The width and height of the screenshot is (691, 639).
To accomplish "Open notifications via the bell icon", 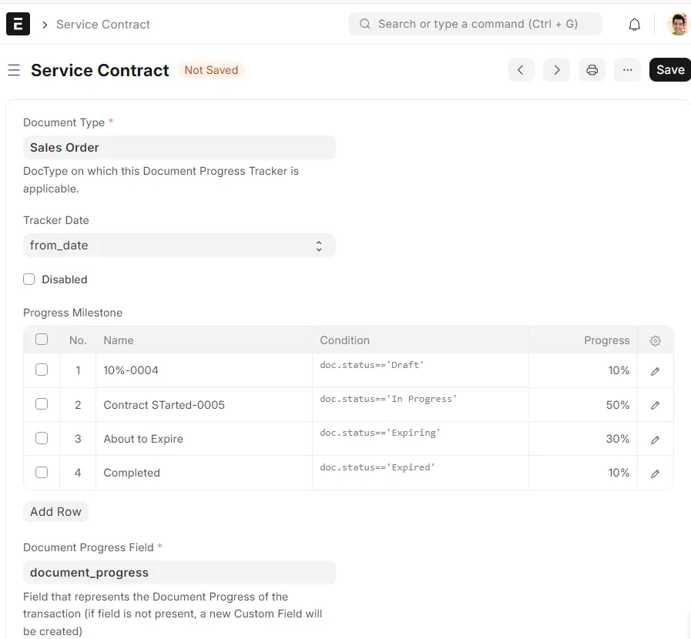I will [x=634, y=24].
